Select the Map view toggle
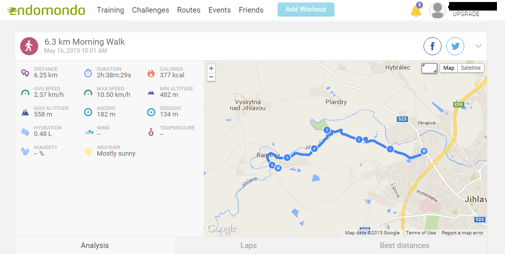505x254 pixels. pos(449,68)
